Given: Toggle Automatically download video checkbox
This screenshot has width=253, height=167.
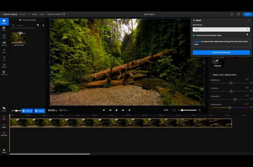Looking at the screenshot, I should coord(194,35).
